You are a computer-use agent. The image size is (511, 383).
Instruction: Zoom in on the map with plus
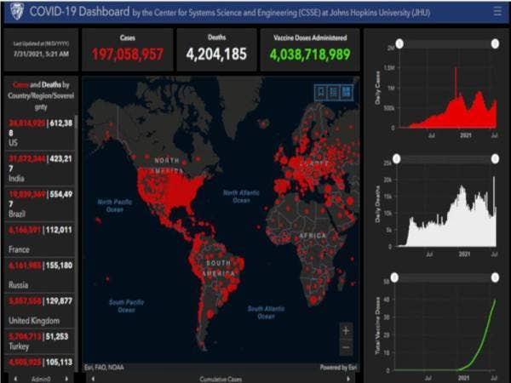[345, 330]
